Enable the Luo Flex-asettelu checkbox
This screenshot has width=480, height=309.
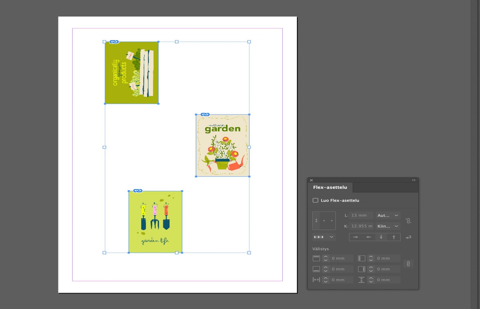(315, 200)
